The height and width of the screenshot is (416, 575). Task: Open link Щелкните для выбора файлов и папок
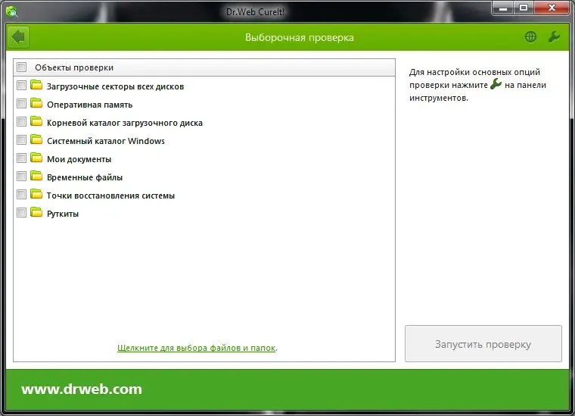(196, 348)
